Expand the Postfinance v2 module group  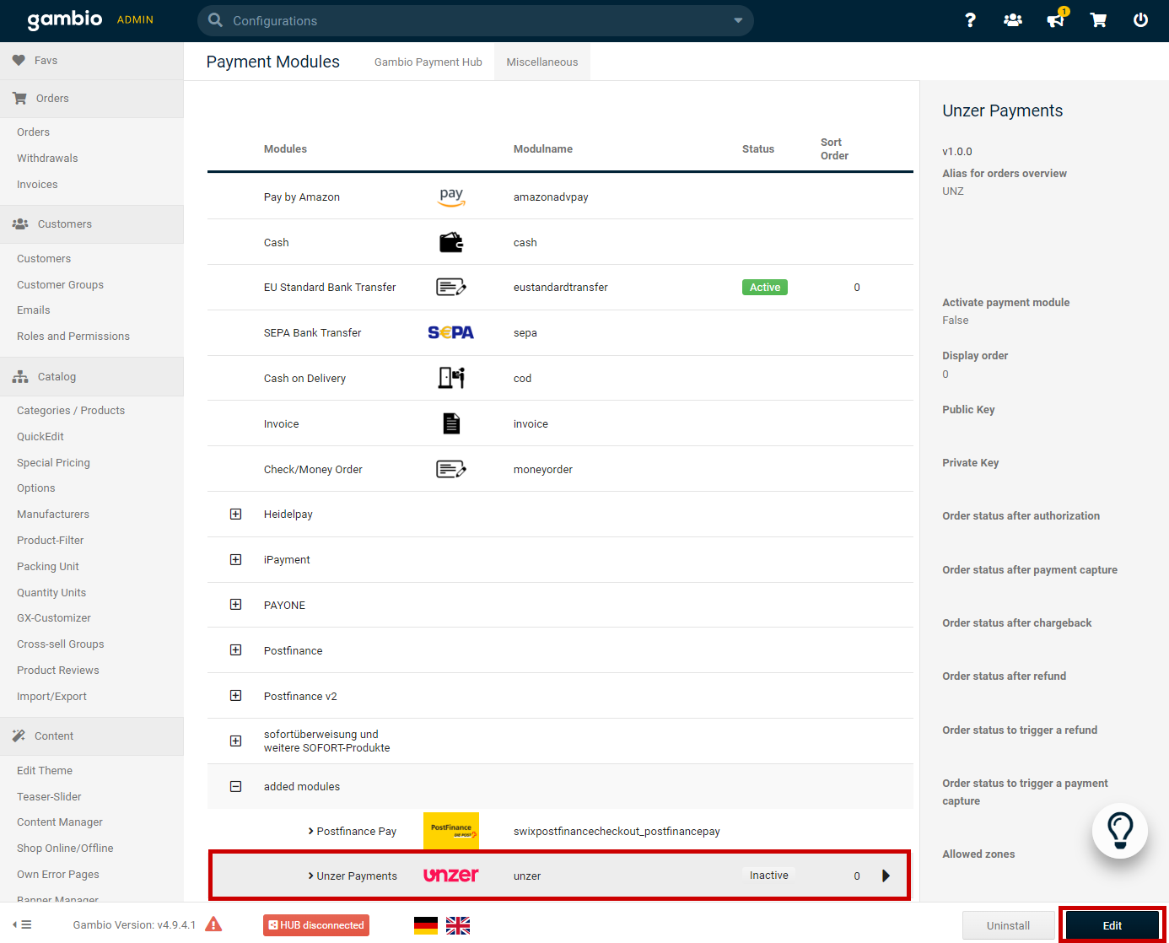[x=236, y=696]
